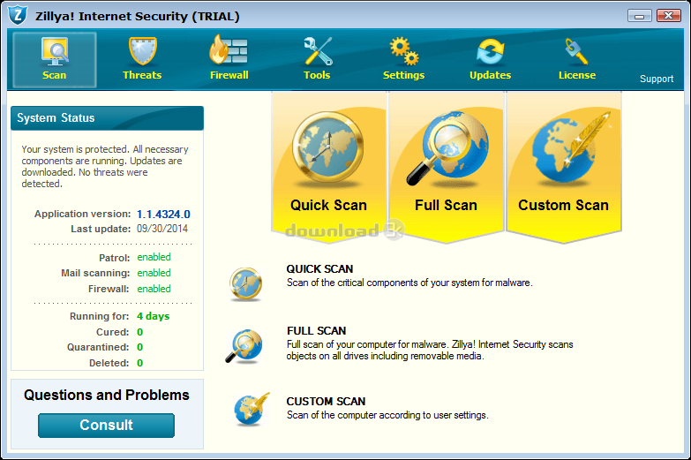Open the License padlock icon
Screen dimensions: 691x460
[576, 51]
